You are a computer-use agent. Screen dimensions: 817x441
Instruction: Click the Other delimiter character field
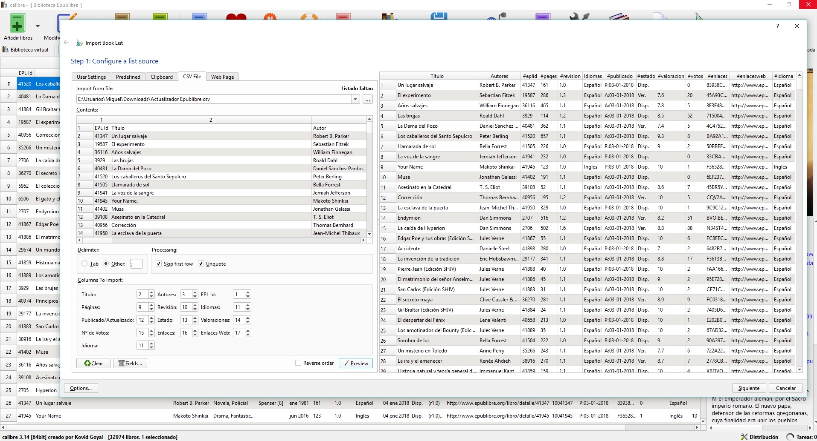pos(136,264)
